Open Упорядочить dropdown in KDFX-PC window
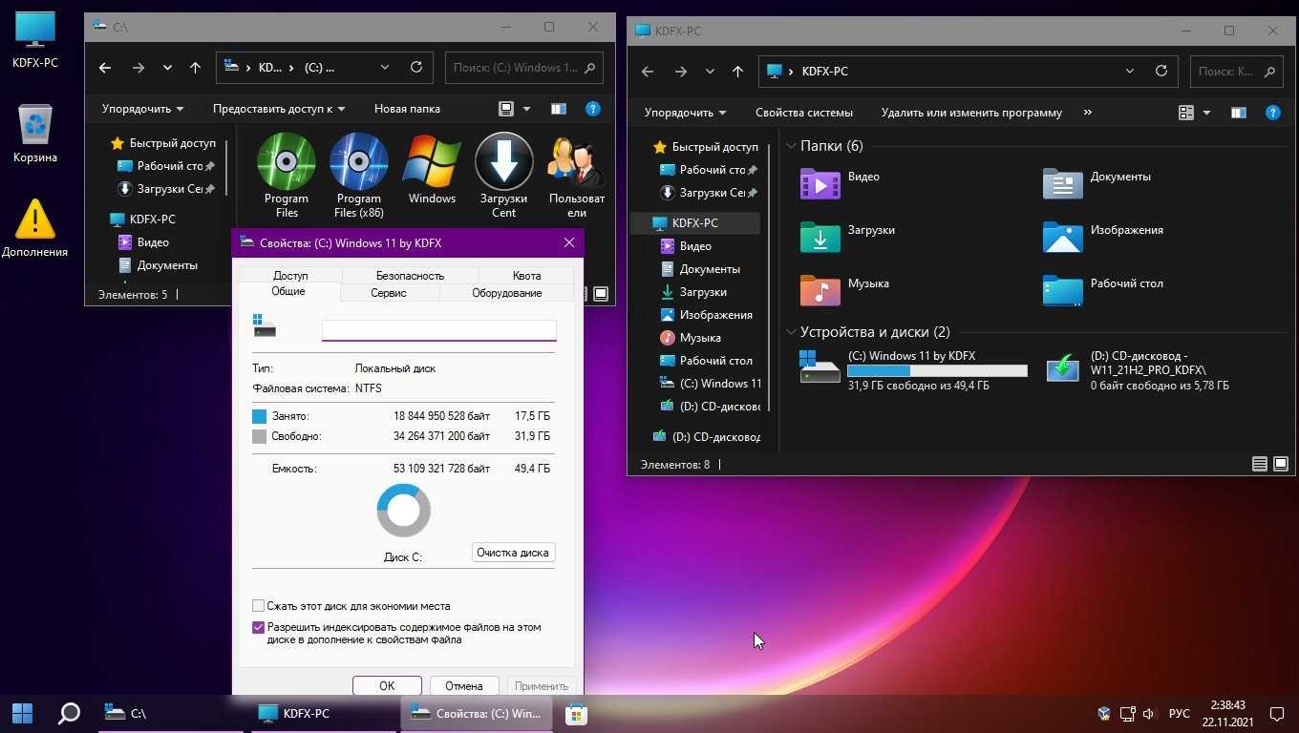This screenshot has height=733, width=1299. [x=685, y=113]
